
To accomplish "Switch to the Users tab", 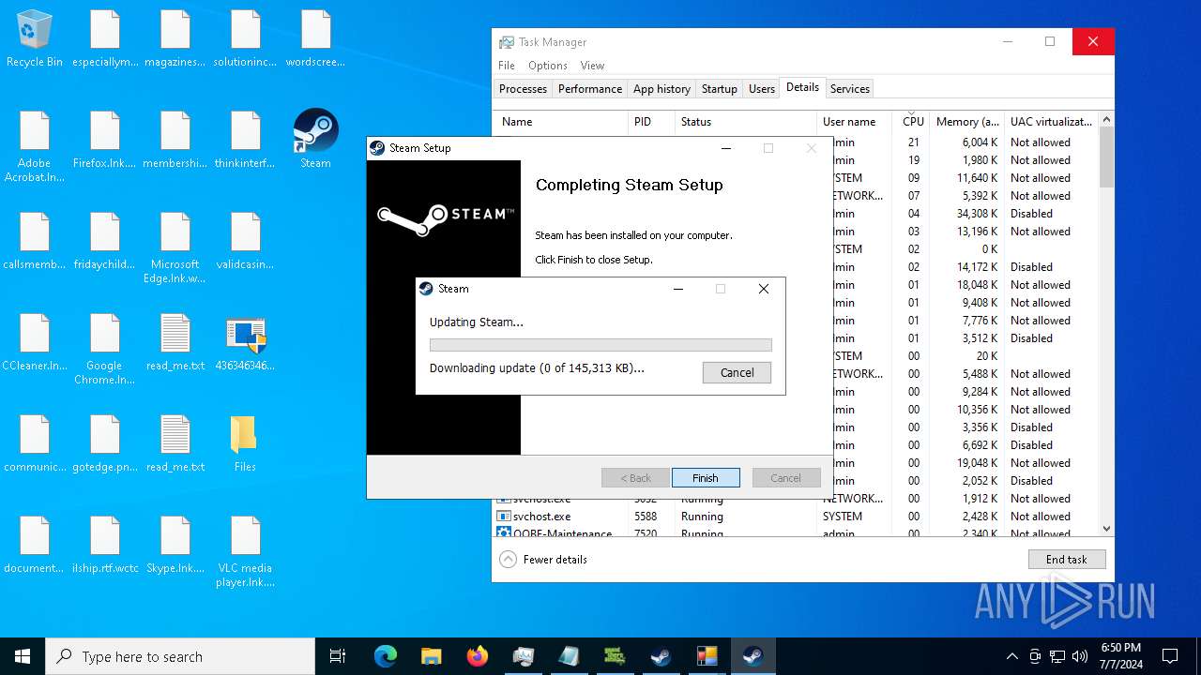I will click(x=762, y=89).
